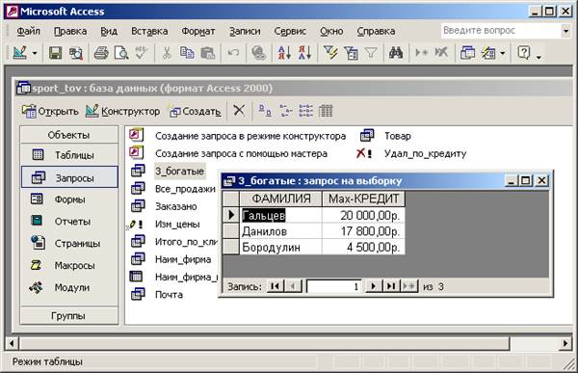Switch to small icons view
Image resolution: width=578 pixels, height=373 pixels.
pos(285,110)
